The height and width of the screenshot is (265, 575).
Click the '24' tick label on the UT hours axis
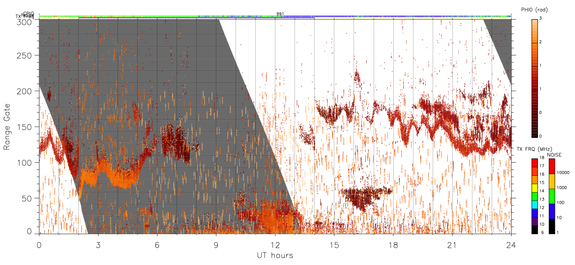click(511, 245)
